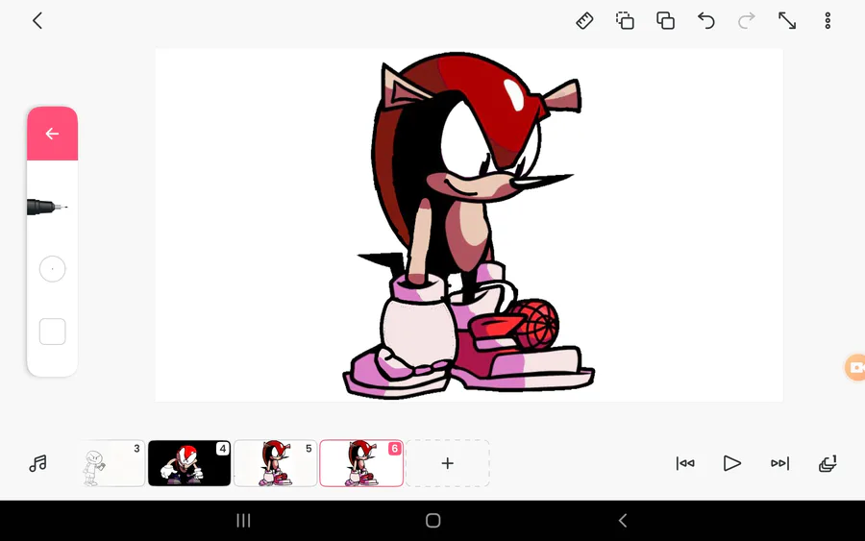
Task: Tap the orange screen recorder bubble
Action: [x=855, y=367]
